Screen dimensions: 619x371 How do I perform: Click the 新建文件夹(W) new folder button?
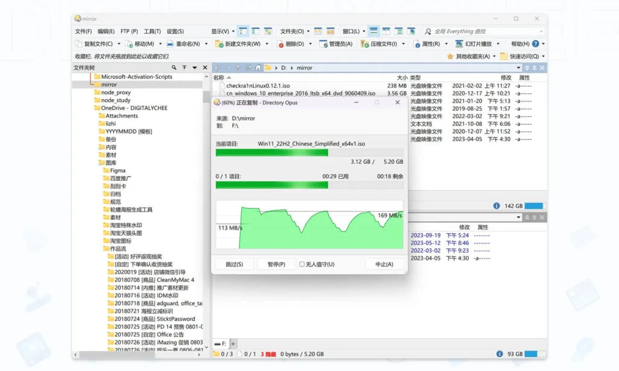pyautogui.click(x=238, y=44)
